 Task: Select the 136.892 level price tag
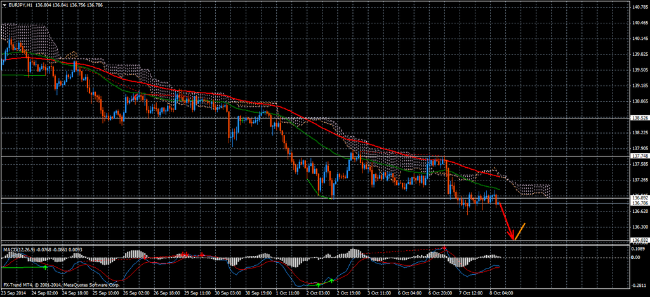[x=639, y=198]
